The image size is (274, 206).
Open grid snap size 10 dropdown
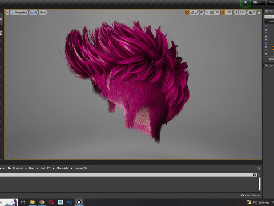(217, 13)
